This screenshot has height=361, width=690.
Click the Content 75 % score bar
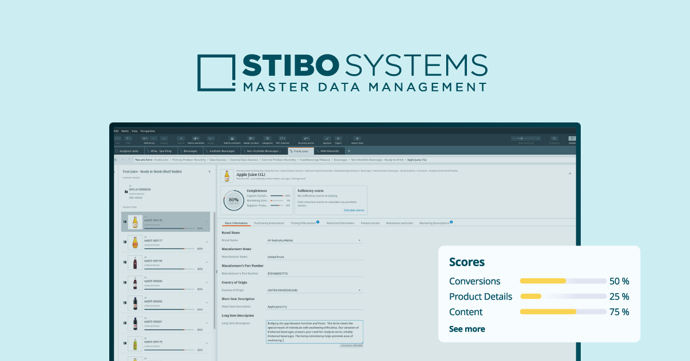pyautogui.click(x=563, y=312)
